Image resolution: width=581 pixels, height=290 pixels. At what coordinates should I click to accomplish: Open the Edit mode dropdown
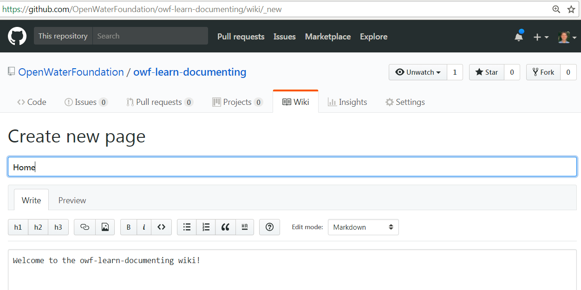click(x=363, y=227)
